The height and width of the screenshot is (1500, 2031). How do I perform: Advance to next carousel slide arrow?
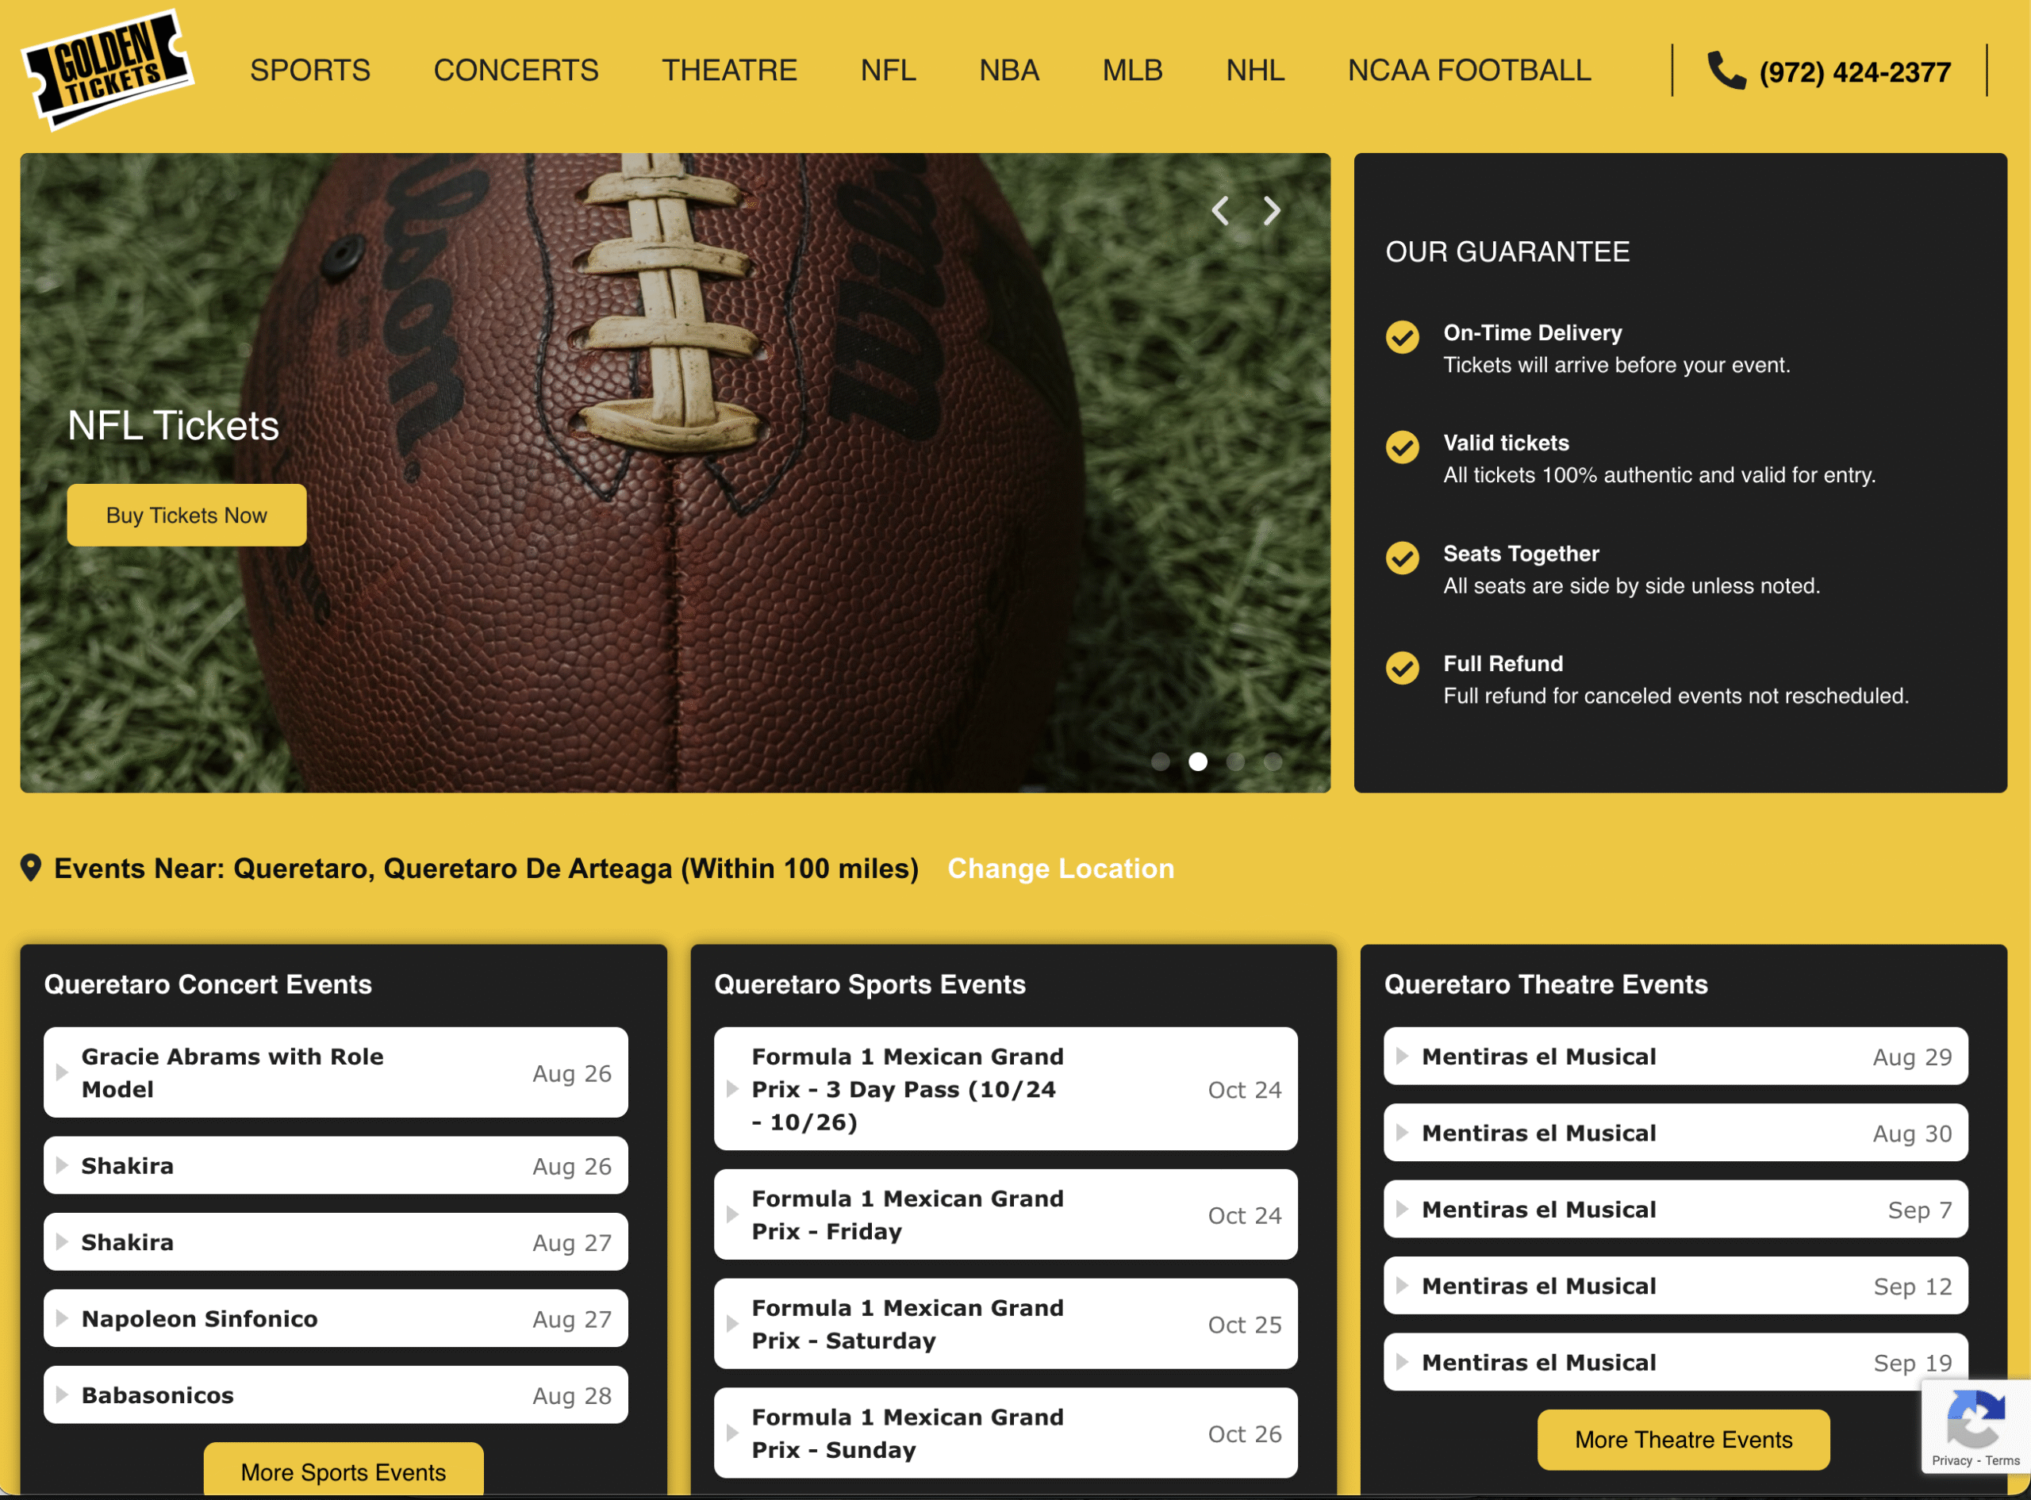1272,211
